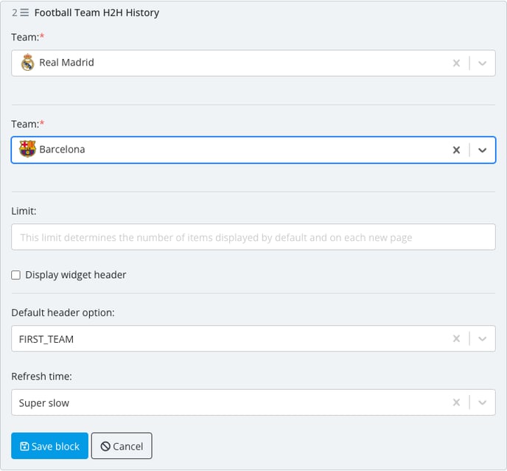Image resolution: width=507 pixels, height=471 pixels.
Task: Save the block with Save block button
Action: pos(49,446)
